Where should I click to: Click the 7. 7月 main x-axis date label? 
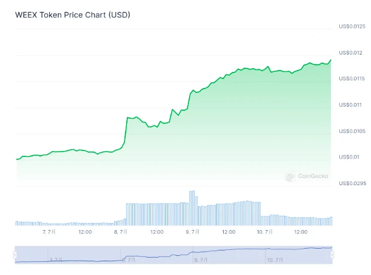click(49, 231)
